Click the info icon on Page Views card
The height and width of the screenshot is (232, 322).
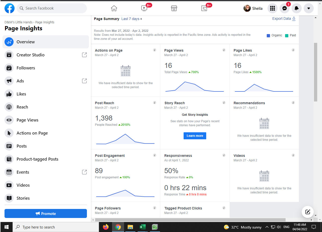click(224, 50)
